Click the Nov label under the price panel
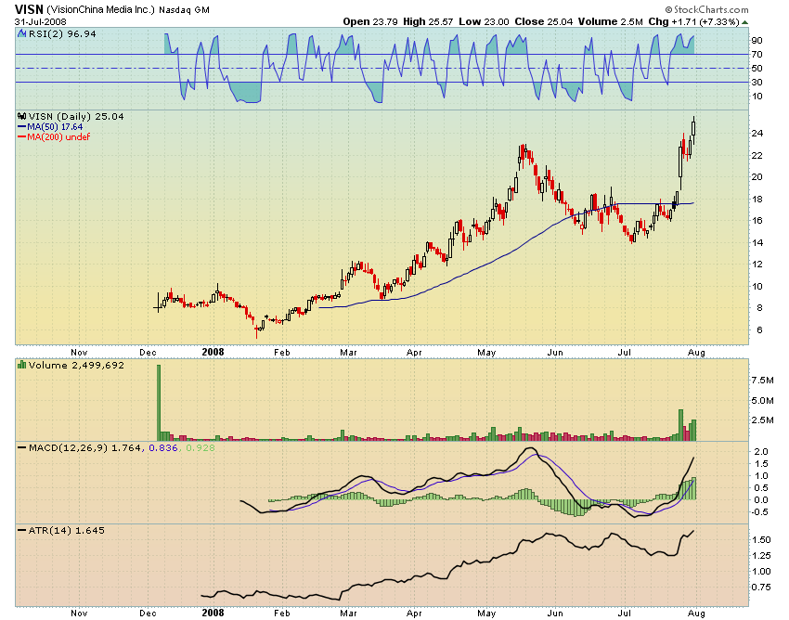 click(79, 353)
